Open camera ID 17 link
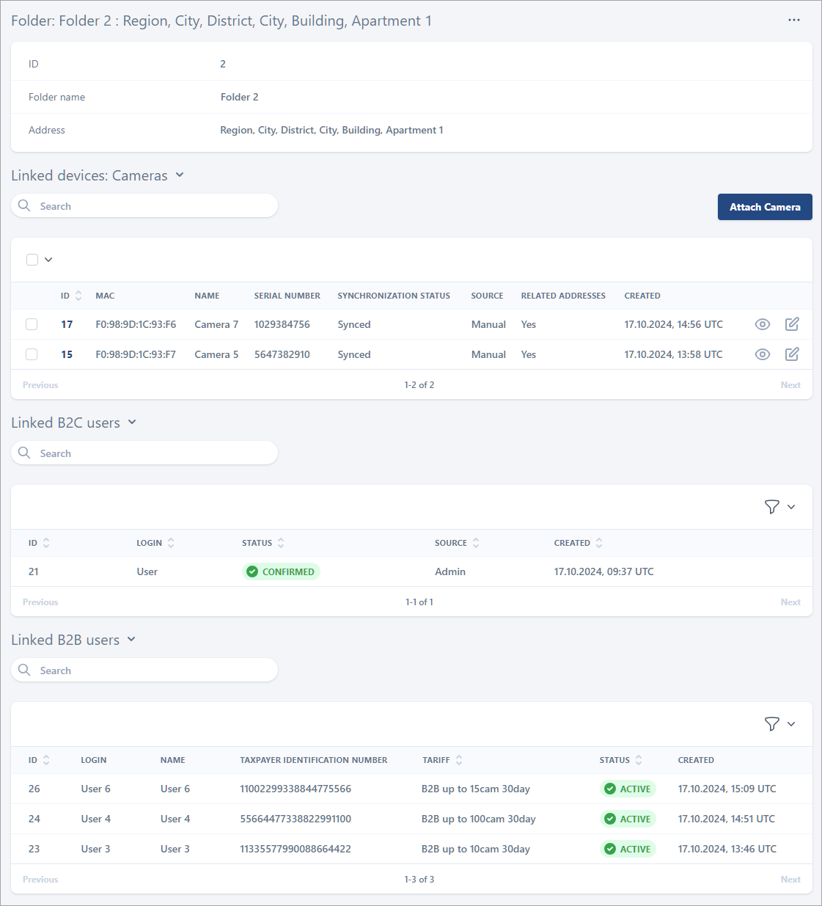822x906 pixels. click(x=67, y=324)
